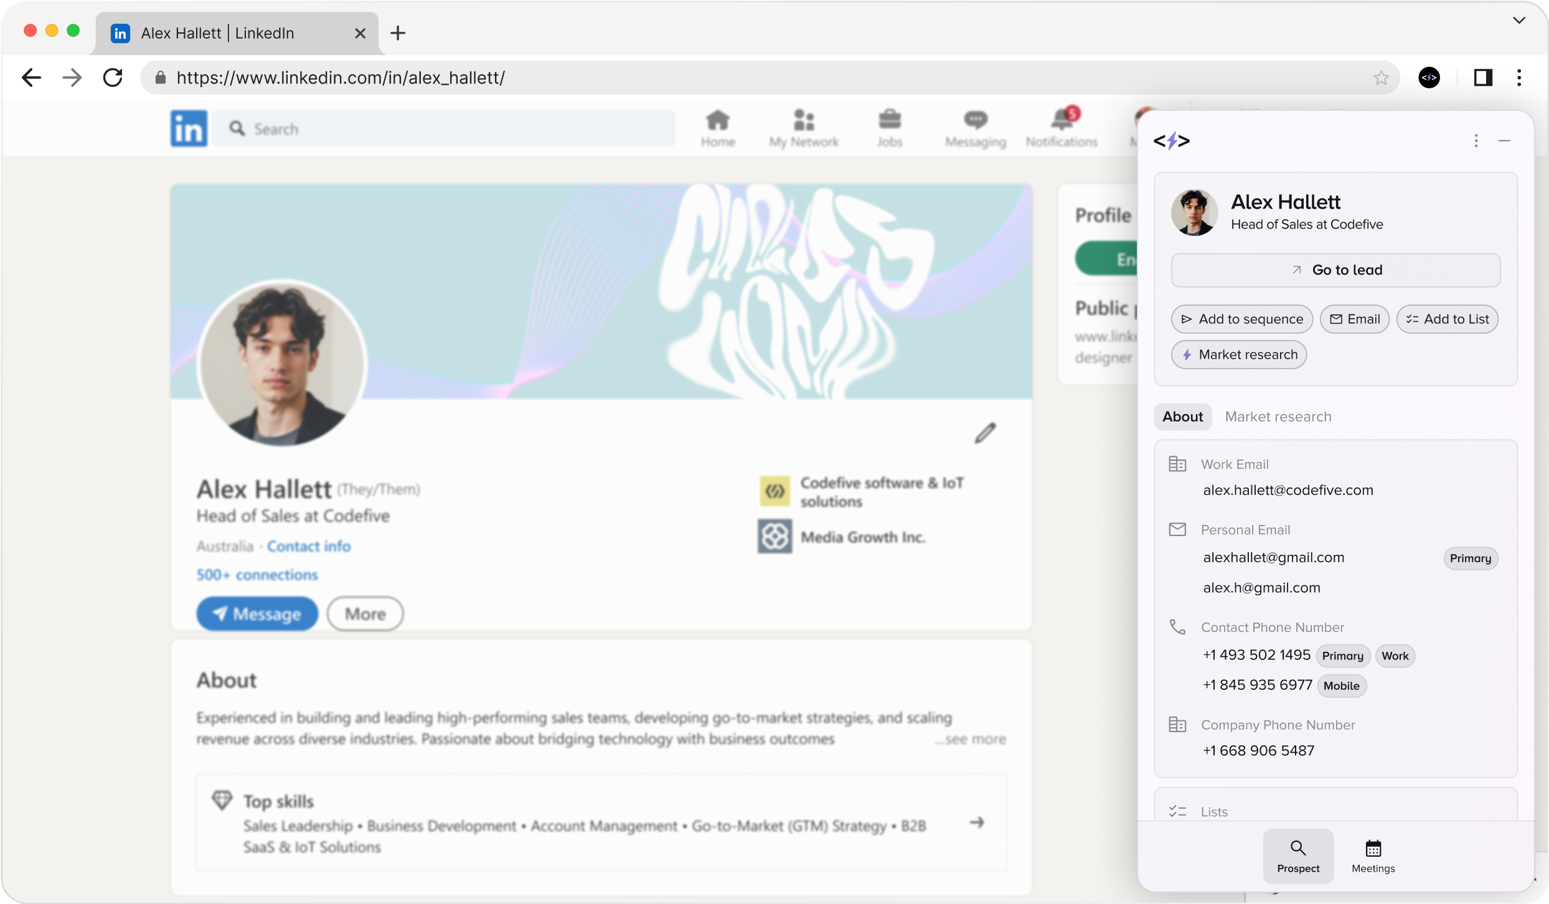Expand tab search chevron at top right
The height and width of the screenshot is (904, 1549).
(x=1519, y=21)
